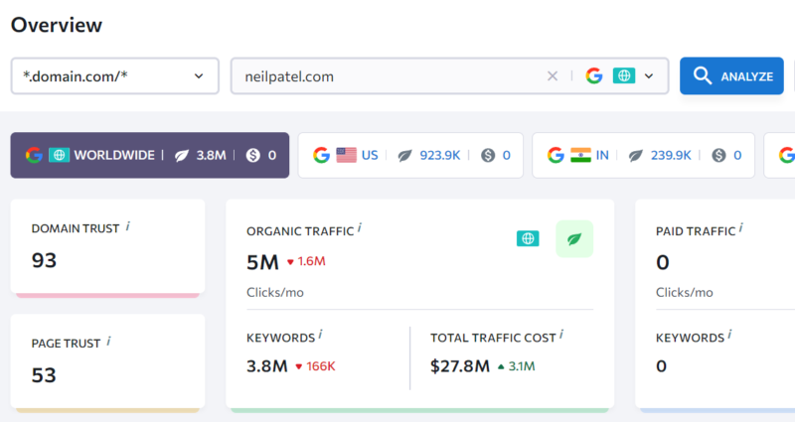795x422 pixels.
Task: Click the India flag icon
Action: 580,155
